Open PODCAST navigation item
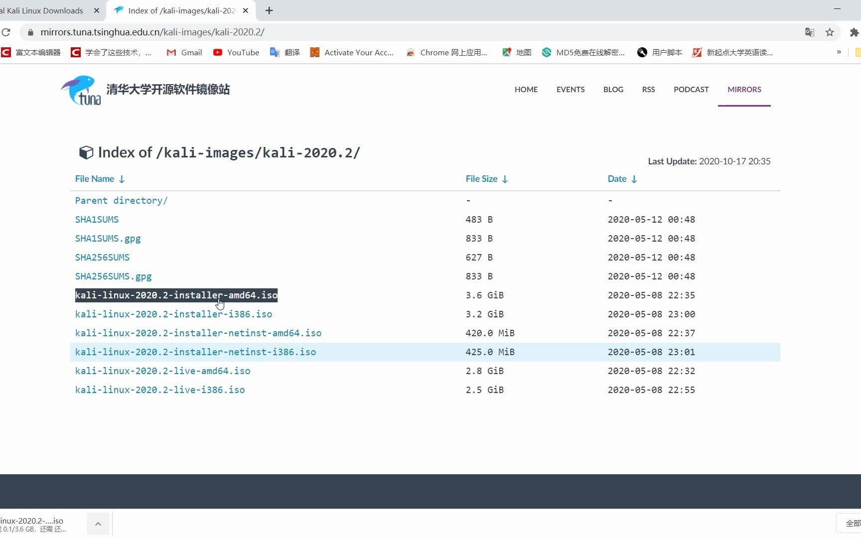Screen dimensions: 861x538 [x=691, y=90]
